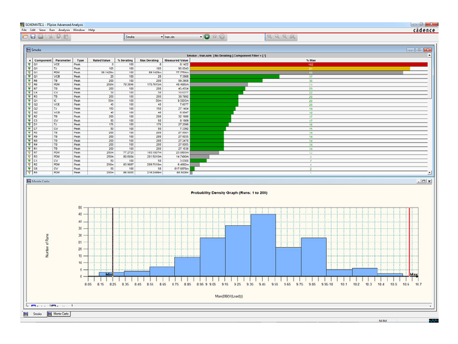Copy using the toolbar copy icon
This screenshot has height=344, width=458.
coord(58,37)
